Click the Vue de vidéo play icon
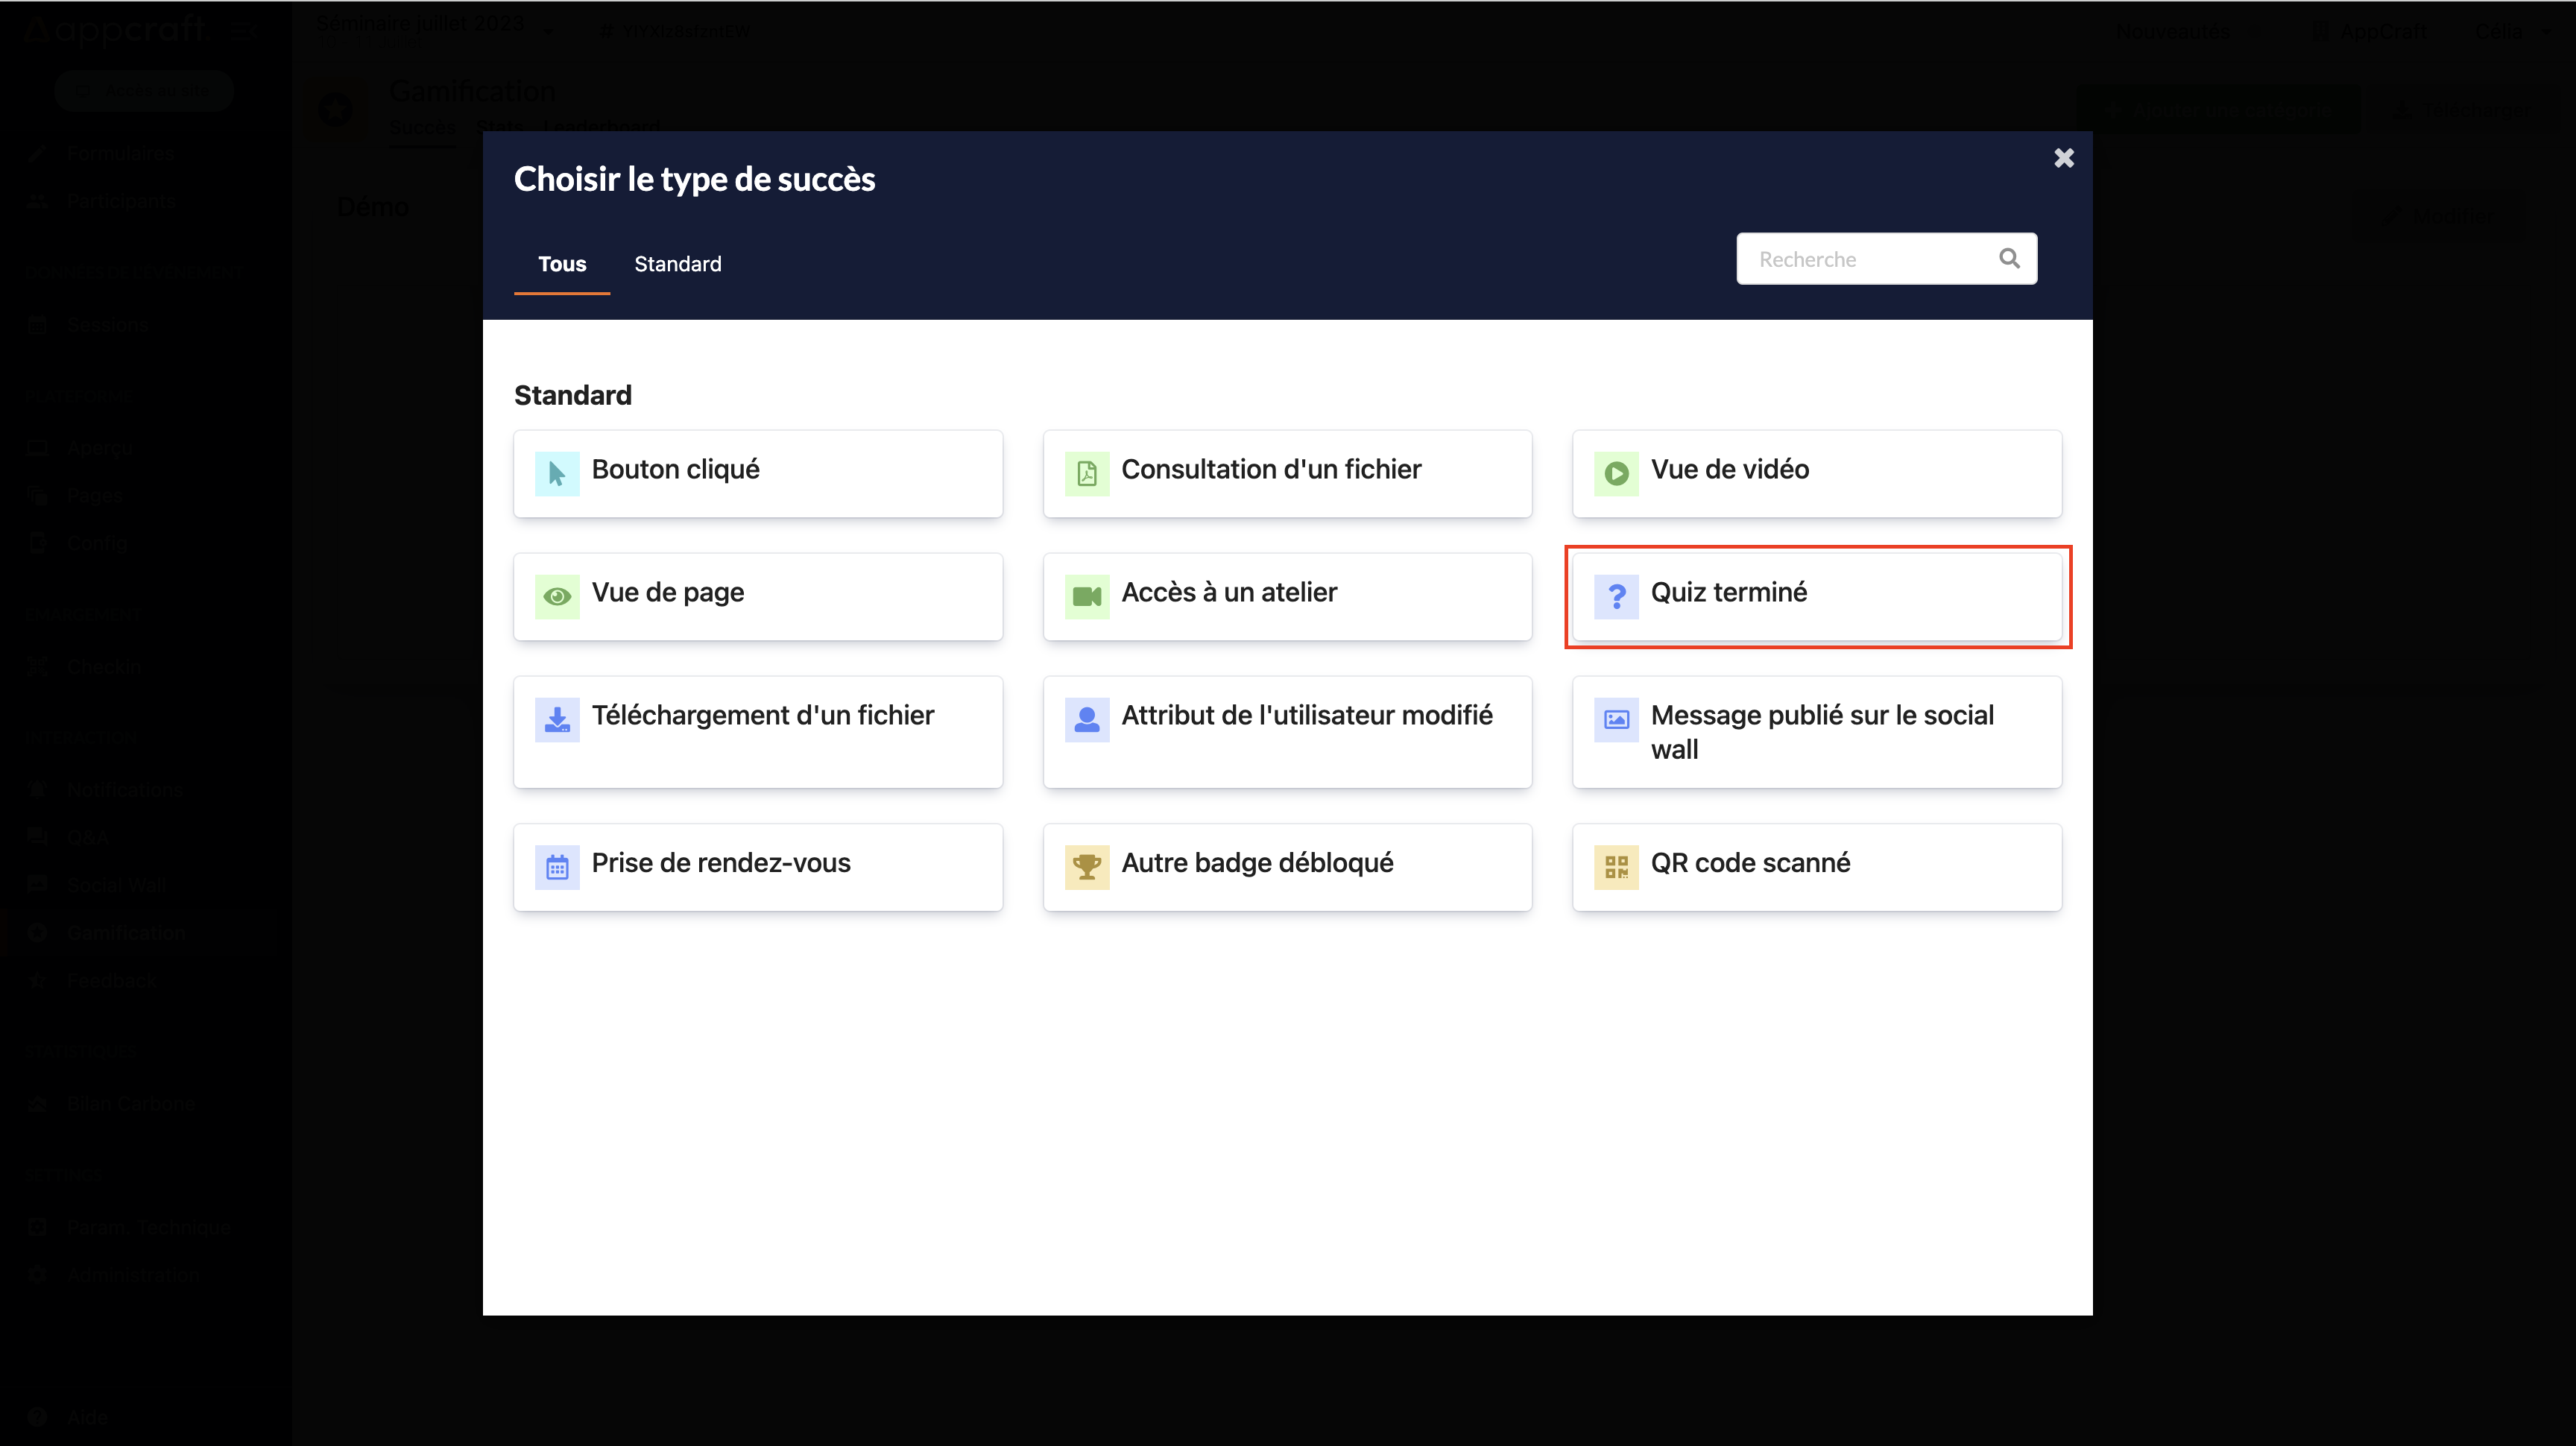Viewport: 2576px width, 1446px height. [x=1616, y=474]
